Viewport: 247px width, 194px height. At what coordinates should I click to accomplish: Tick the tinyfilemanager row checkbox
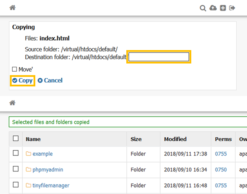tap(16, 185)
